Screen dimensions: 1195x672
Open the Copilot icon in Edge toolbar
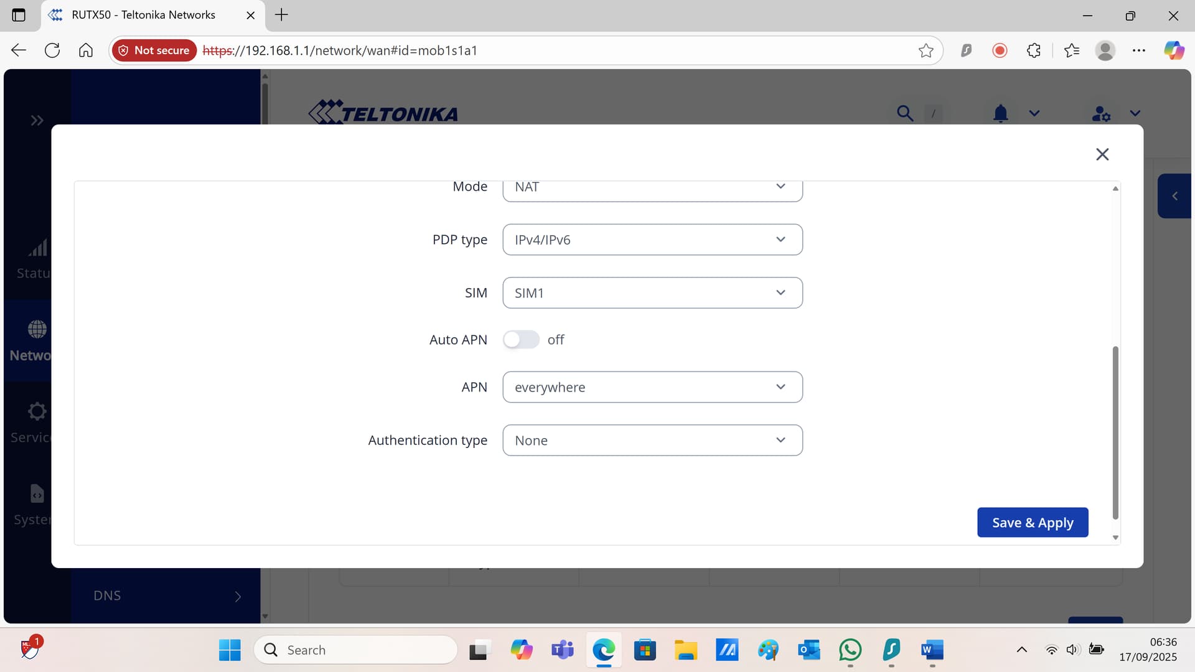[x=1174, y=50]
